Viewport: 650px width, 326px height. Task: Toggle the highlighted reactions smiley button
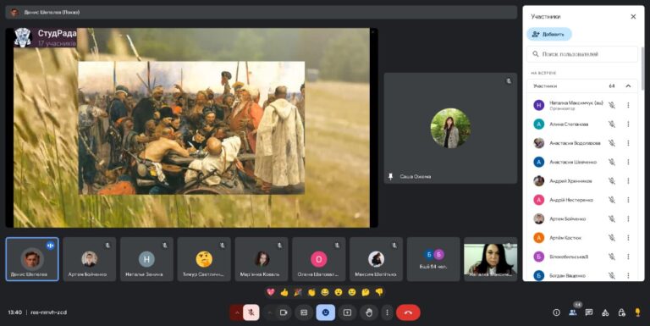[325, 312]
